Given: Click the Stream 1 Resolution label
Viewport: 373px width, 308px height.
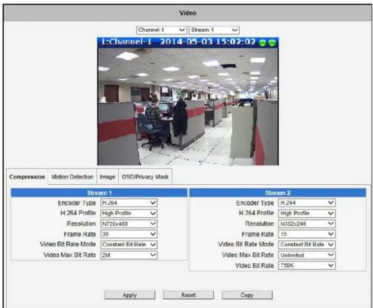Looking at the screenshot, I should tap(81, 224).
